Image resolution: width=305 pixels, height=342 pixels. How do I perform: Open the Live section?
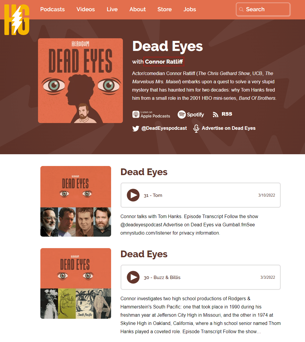[x=112, y=9]
